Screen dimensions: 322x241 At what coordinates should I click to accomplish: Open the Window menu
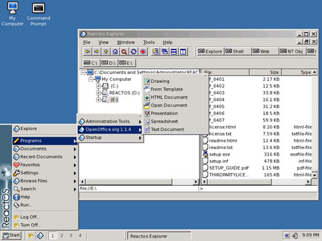126,42
